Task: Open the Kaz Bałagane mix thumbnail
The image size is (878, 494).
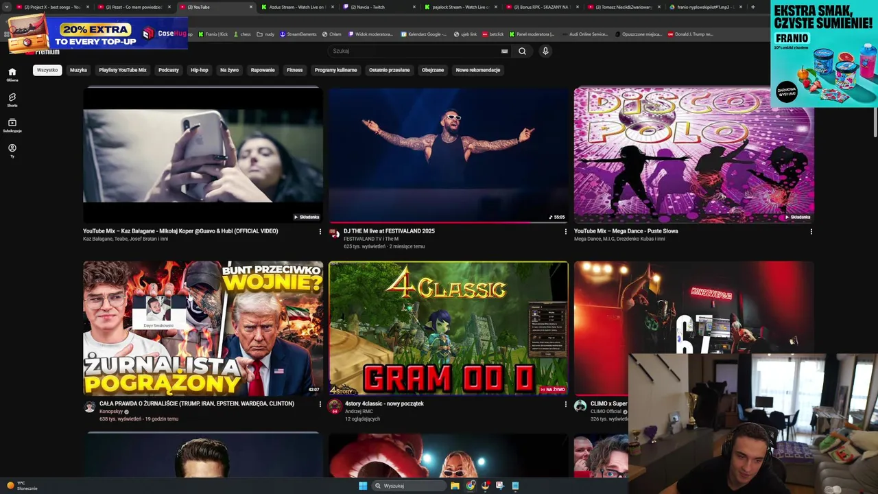Action: pyautogui.click(x=203, y=155)
